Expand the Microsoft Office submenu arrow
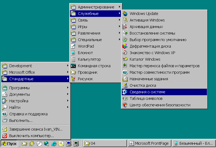 tap(68, 72)
